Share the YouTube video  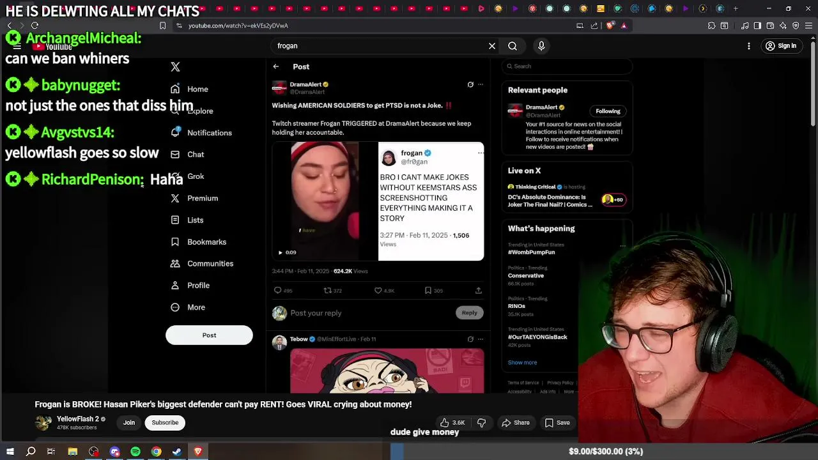pos(516,422)
